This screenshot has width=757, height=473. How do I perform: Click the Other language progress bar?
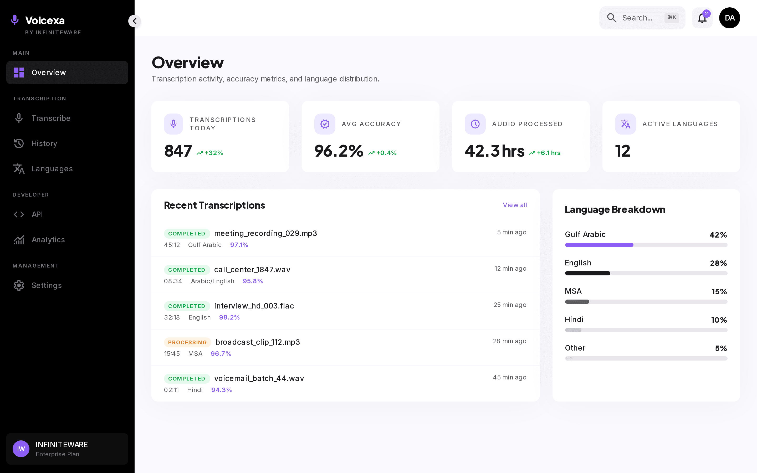(x=646, y=358)
